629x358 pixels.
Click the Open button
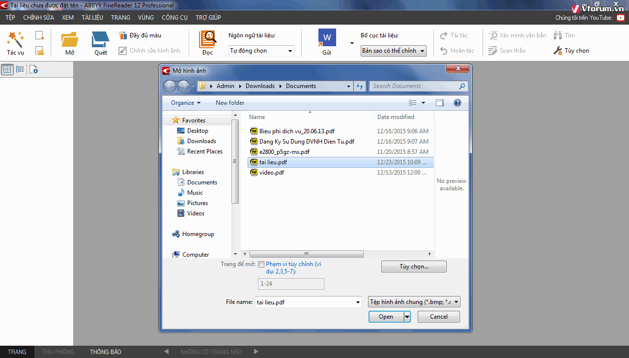click(386, 317)
